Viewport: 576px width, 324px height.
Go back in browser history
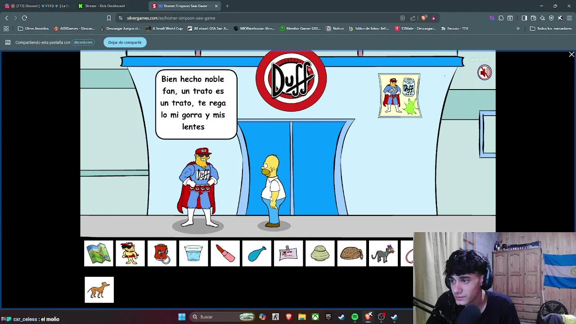coord(7,18)
